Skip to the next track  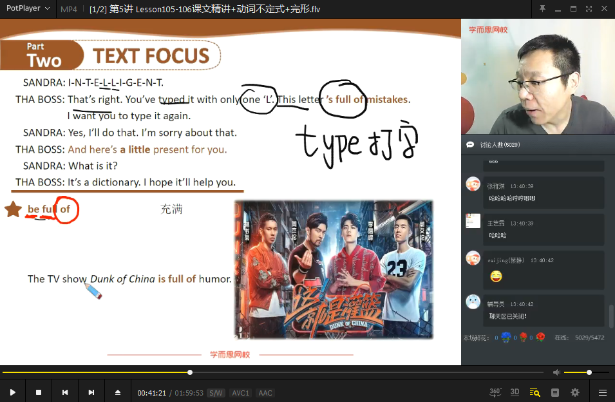pyautogui.click(x=91, y=392)
